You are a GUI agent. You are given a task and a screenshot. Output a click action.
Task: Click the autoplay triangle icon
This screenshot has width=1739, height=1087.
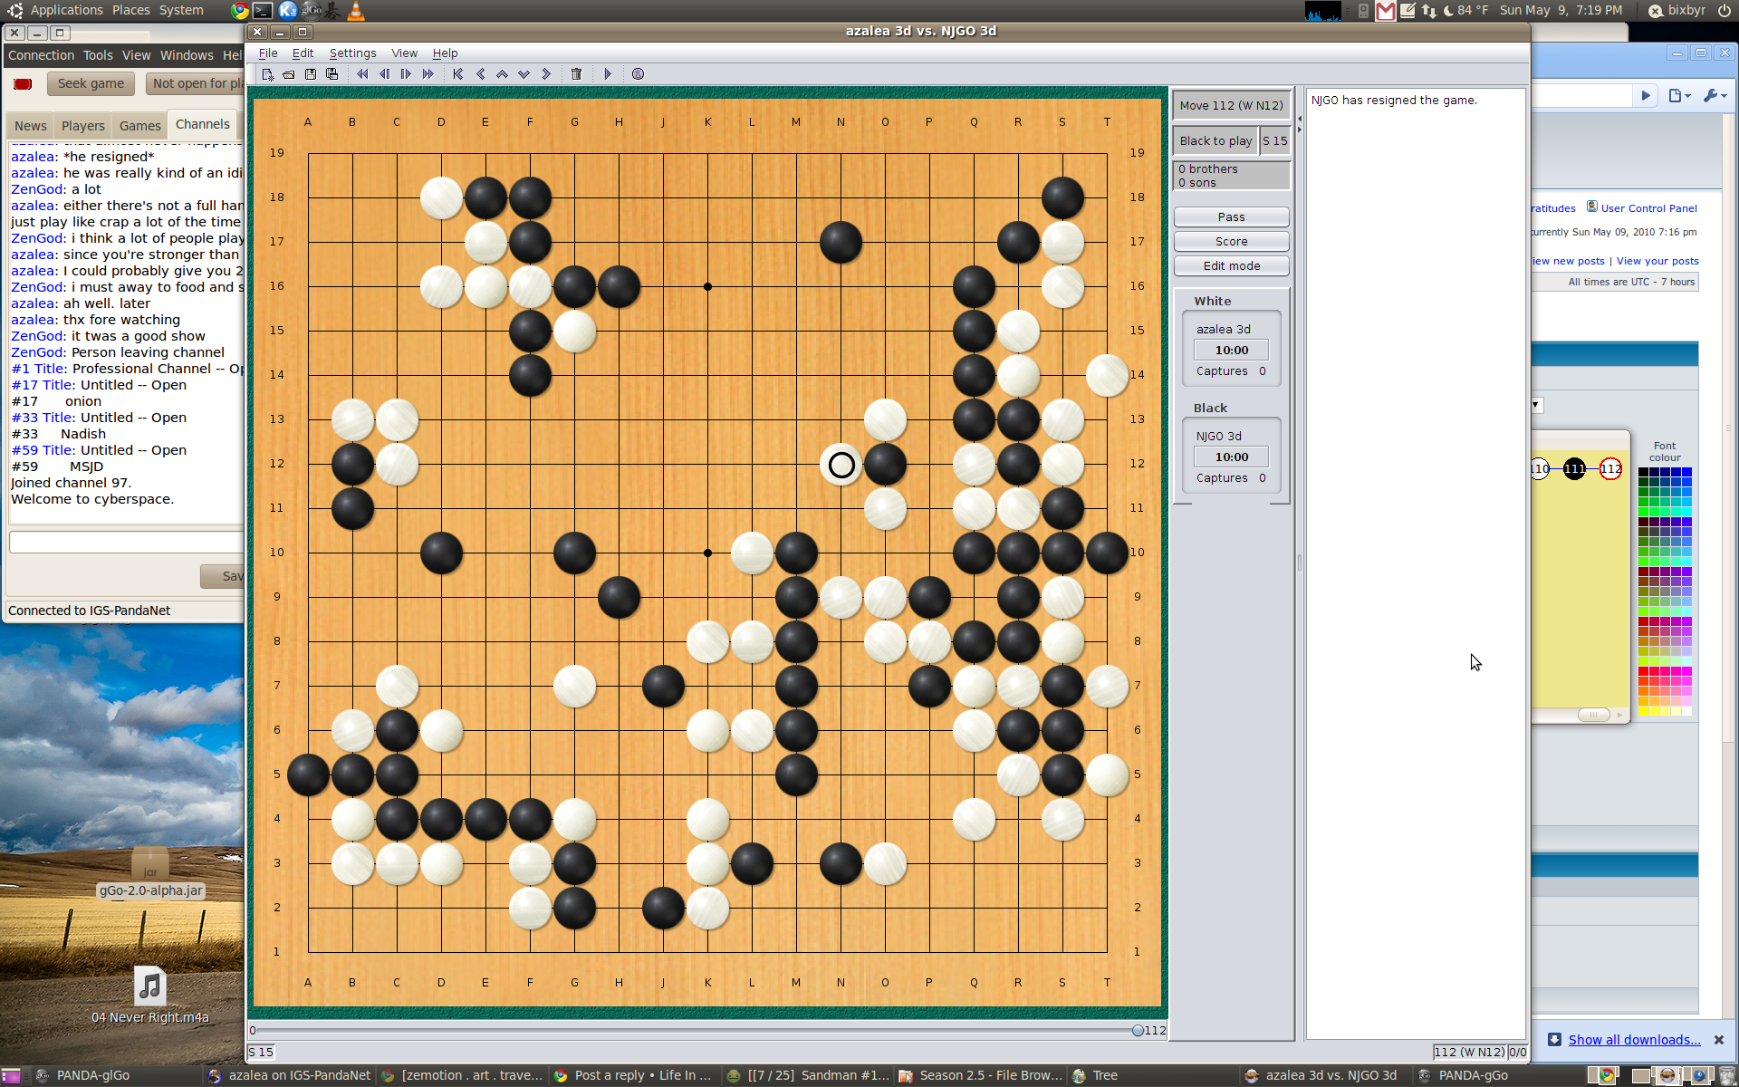[x=608, y=74]
